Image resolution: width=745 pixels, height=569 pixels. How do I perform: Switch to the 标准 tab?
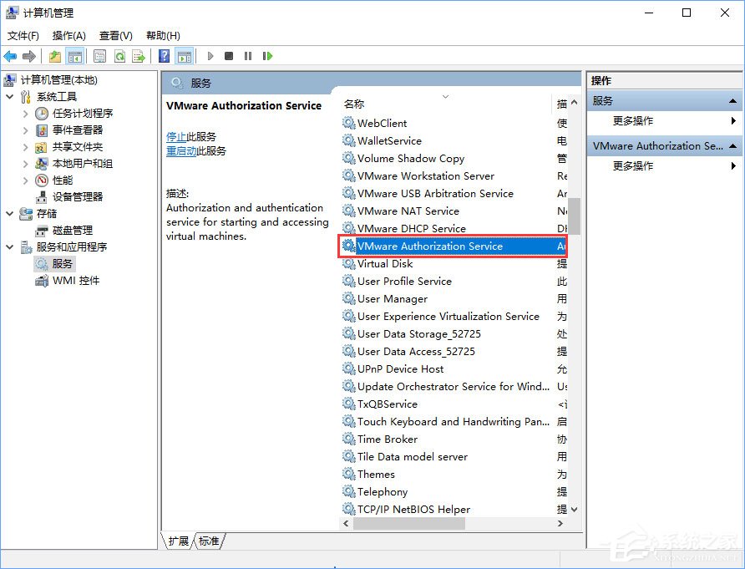[x=209, y=541]
